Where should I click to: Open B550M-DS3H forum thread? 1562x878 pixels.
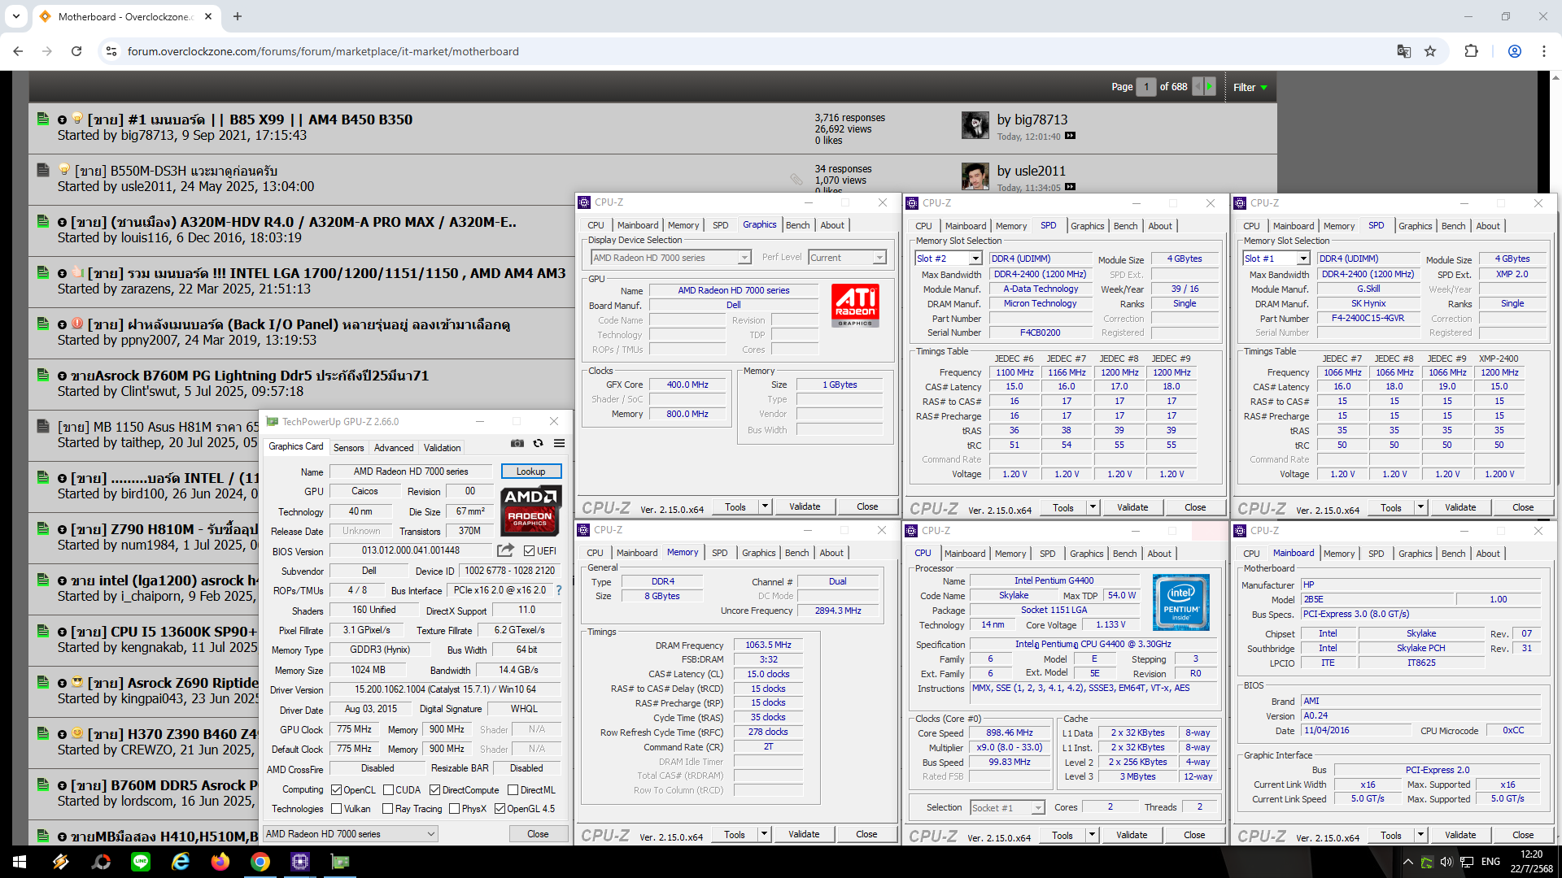tap(176, 171)
